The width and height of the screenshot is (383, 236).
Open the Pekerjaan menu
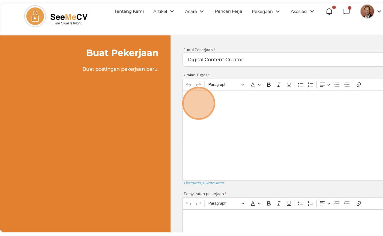pos(266,11)
